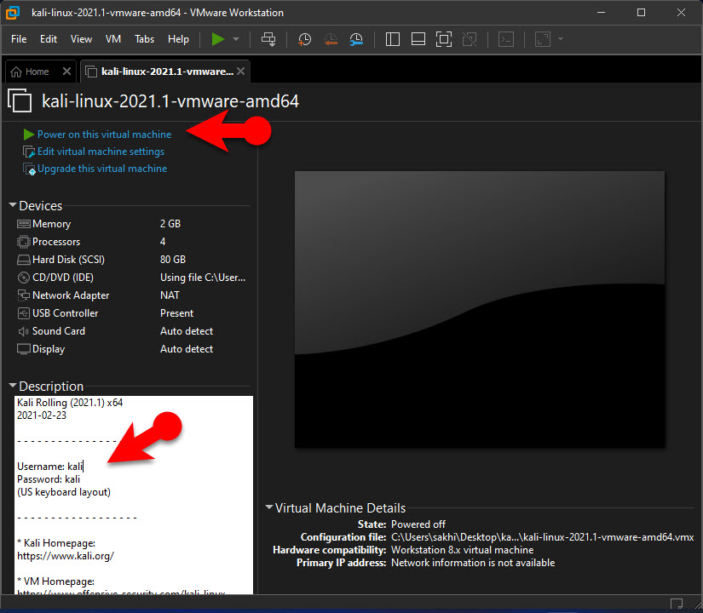The image size is (703, 613).
Task: Enter full screen mode icon
Action: [x=444, y=39]
